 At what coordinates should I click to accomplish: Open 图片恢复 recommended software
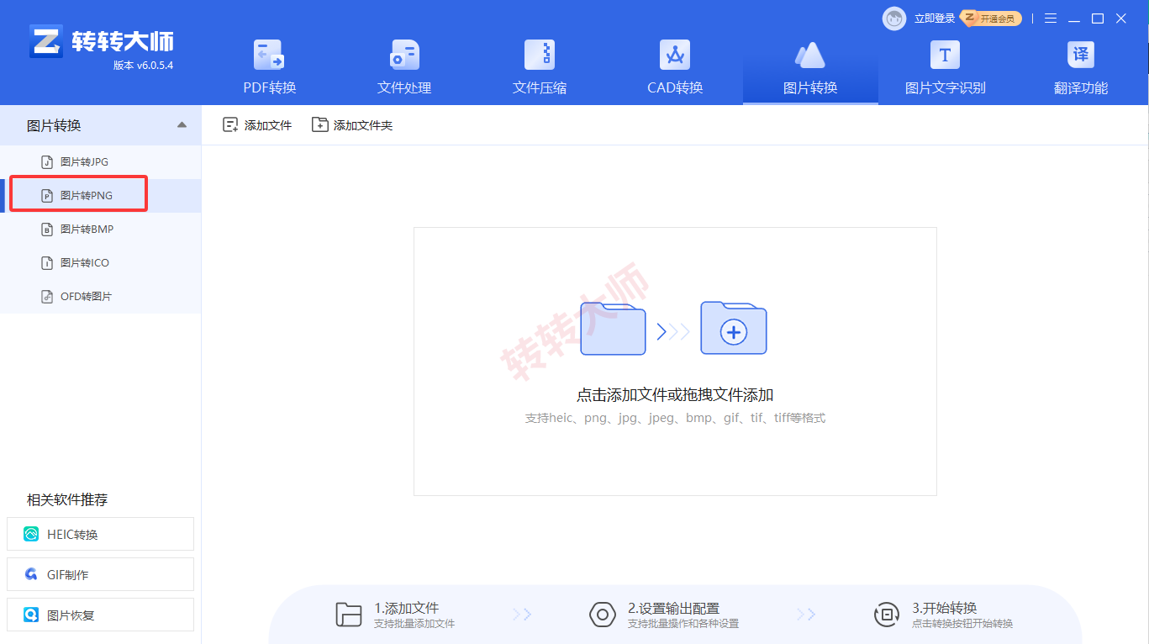point(100,615)
